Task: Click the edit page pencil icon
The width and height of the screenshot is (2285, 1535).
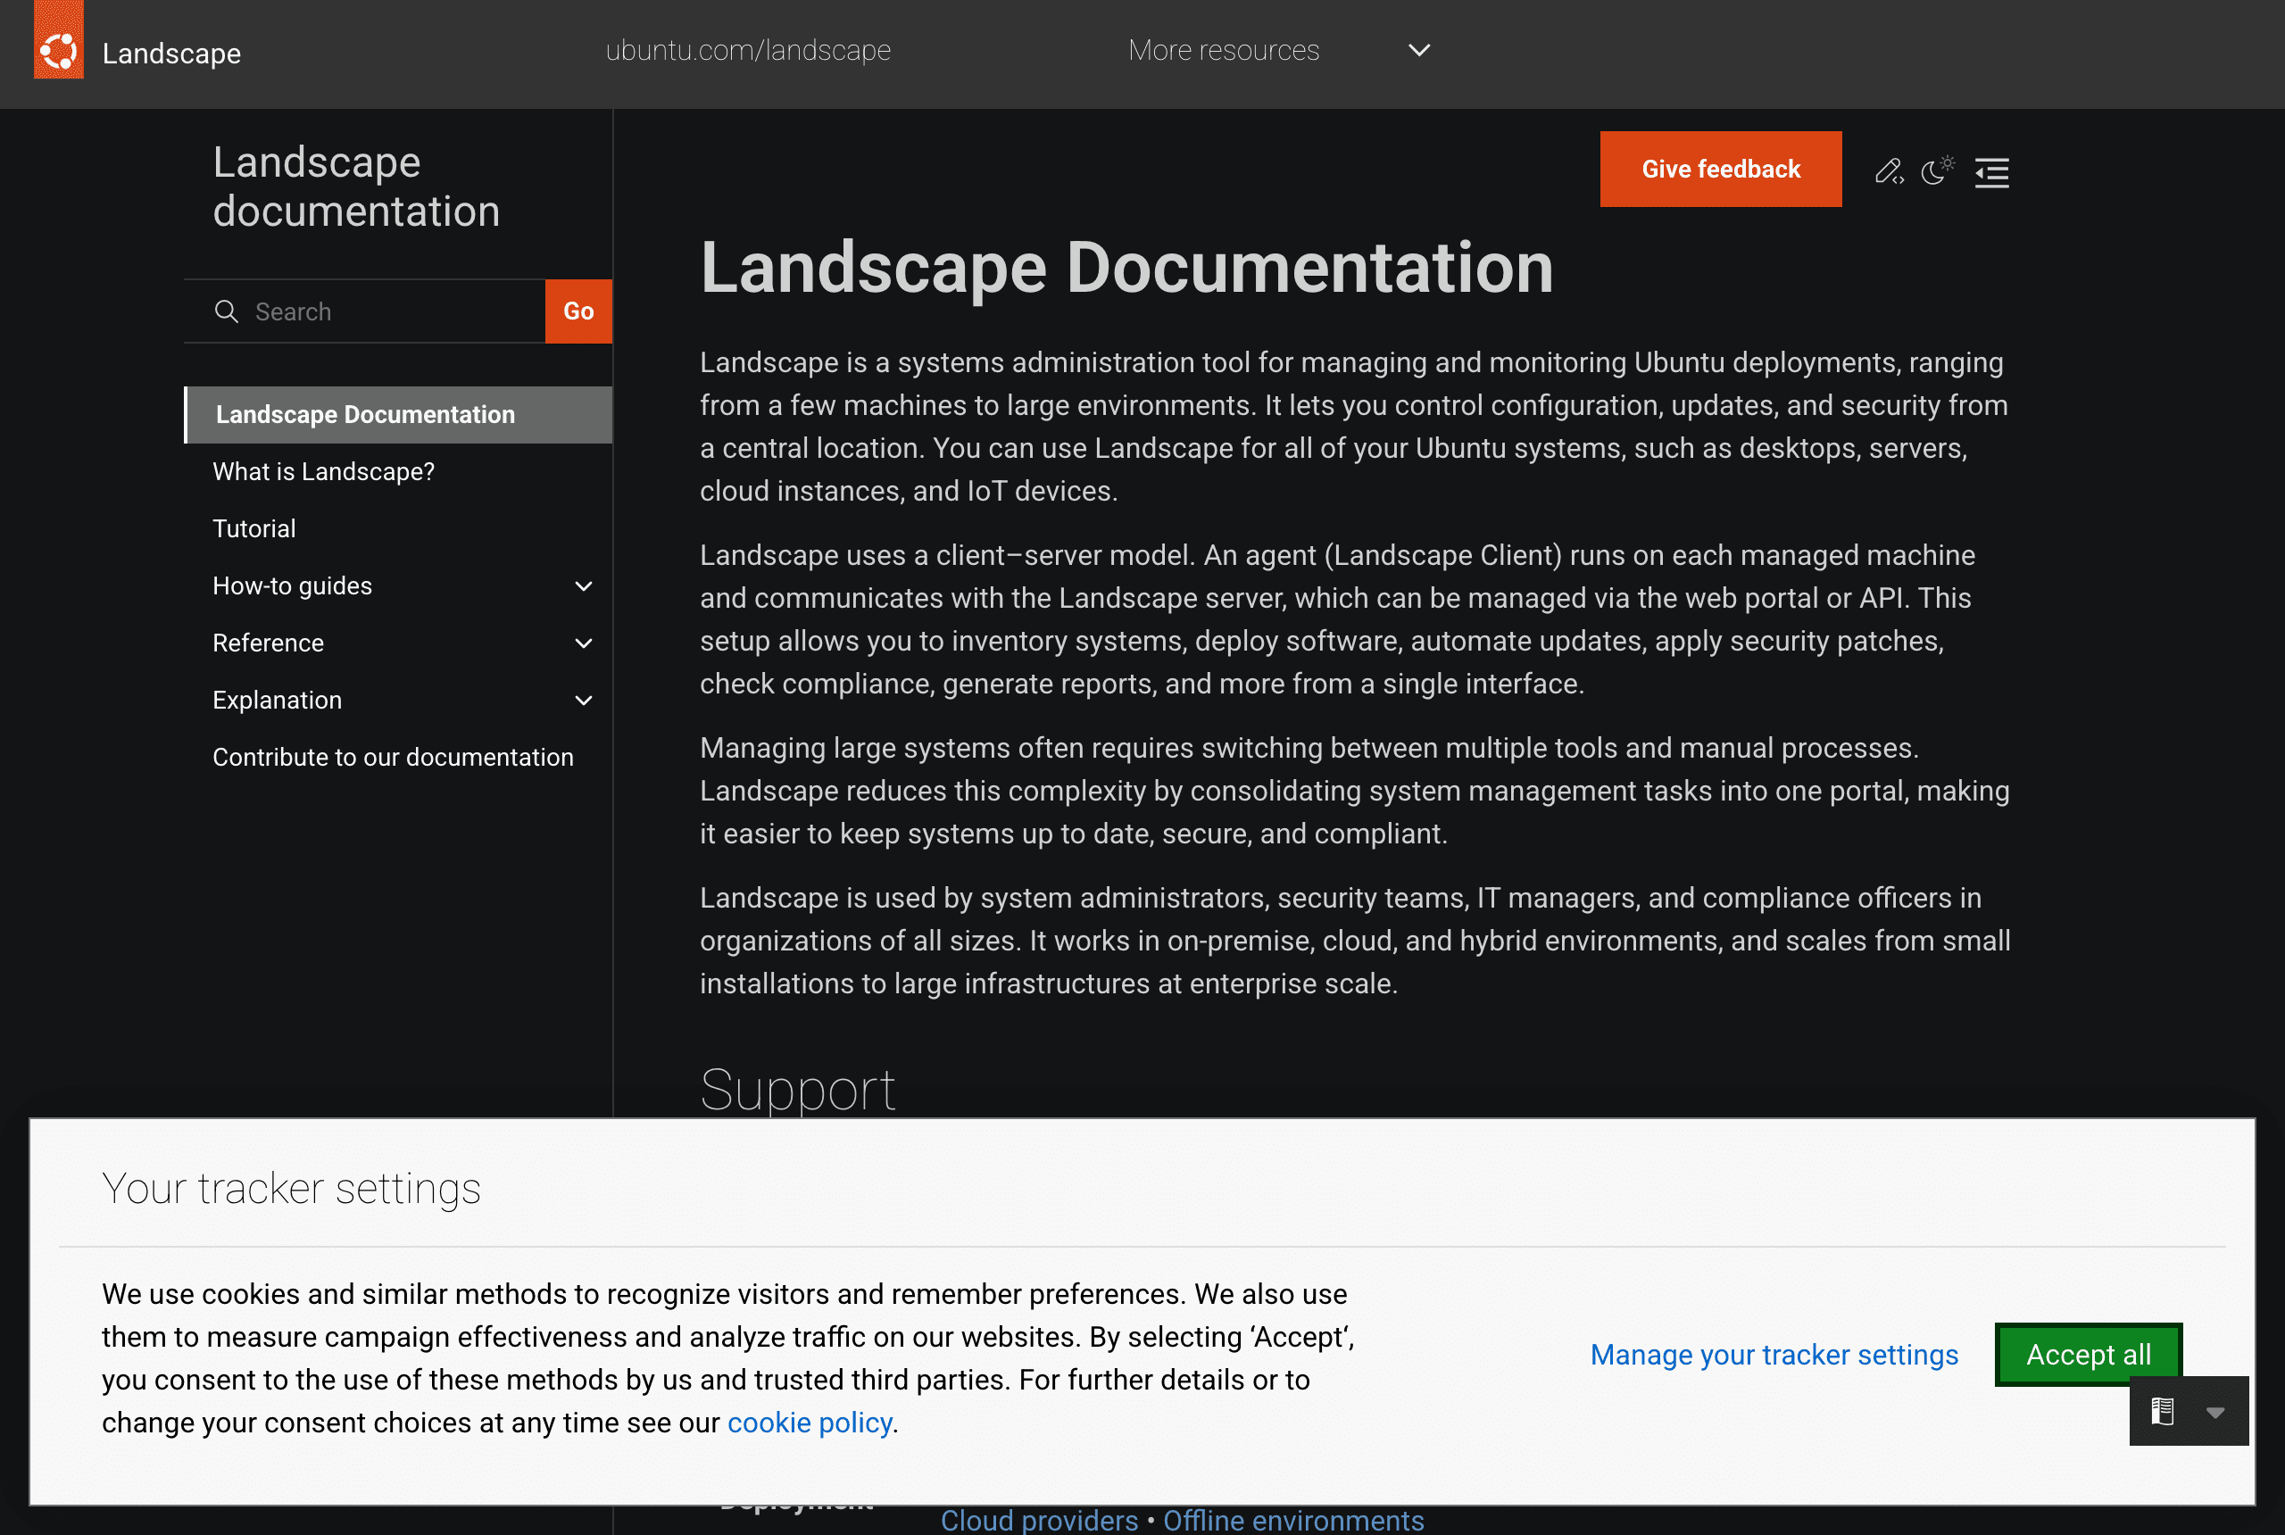Action: 1889,171
